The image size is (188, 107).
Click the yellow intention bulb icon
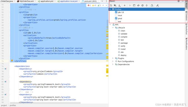click(12, 61)
